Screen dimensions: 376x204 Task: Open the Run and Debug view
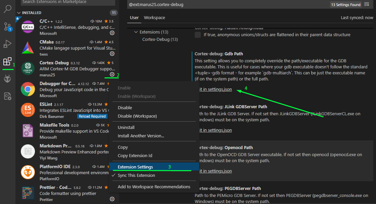pos(7,44)
